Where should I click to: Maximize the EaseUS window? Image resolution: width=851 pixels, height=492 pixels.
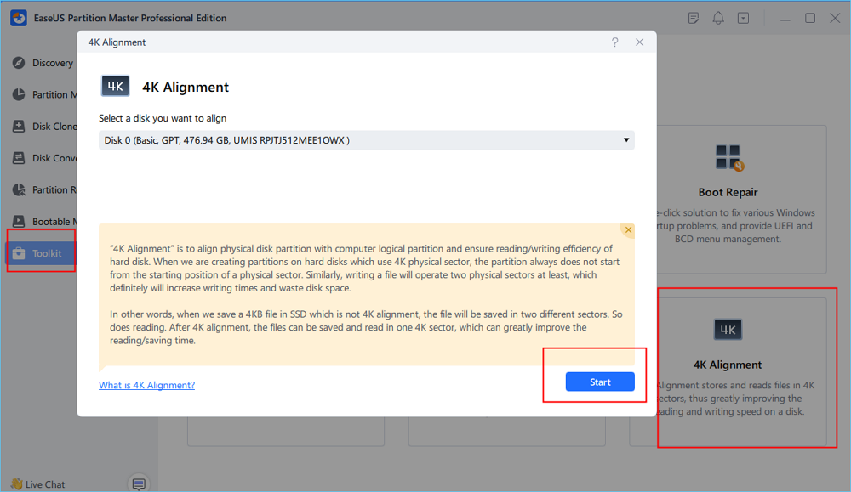point(810,18)
